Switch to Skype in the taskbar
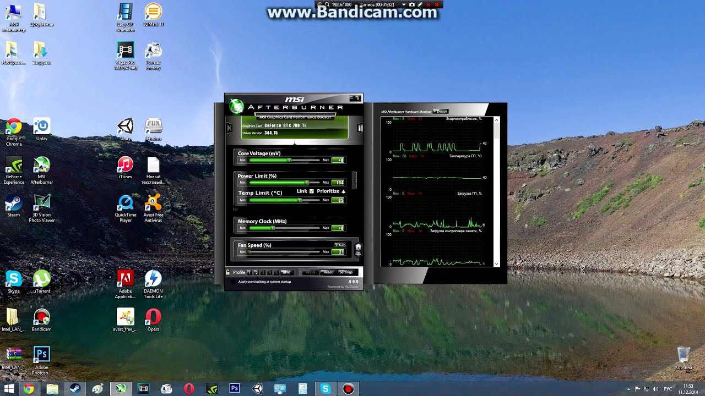The image size is (705, 396). click(x=326, y=389)
